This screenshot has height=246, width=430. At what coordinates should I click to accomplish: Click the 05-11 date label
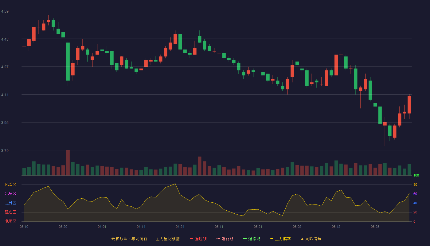pos(219,227)
